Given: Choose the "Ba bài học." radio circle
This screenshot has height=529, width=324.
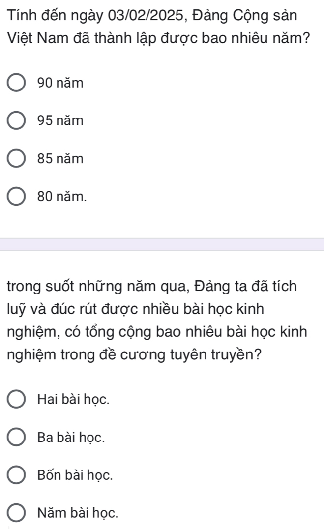Looking at the screenshot, I should click(18, 437).
